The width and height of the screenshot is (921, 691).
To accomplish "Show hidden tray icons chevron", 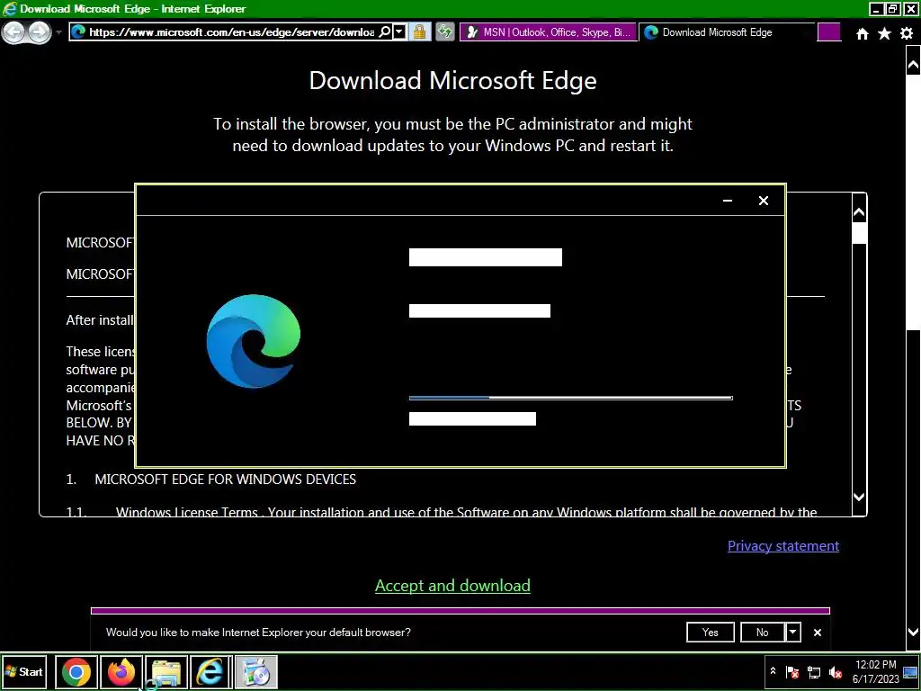I will (x=773, y=671).
